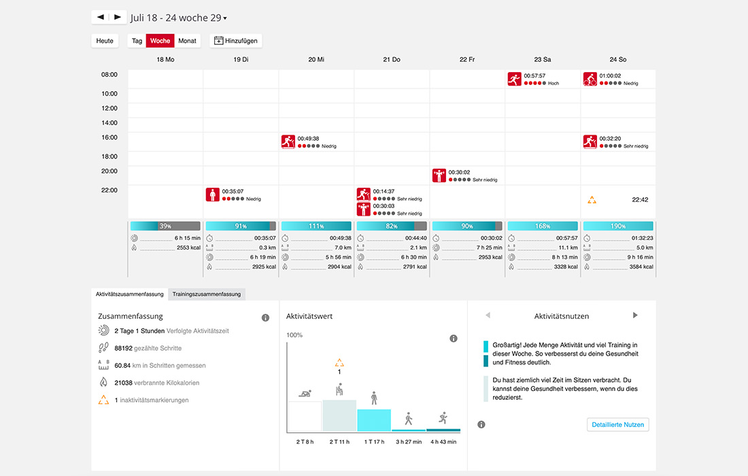
Task: Click Sunday's inactivity warning triangle at 22:42
Action: pos(592,200)
